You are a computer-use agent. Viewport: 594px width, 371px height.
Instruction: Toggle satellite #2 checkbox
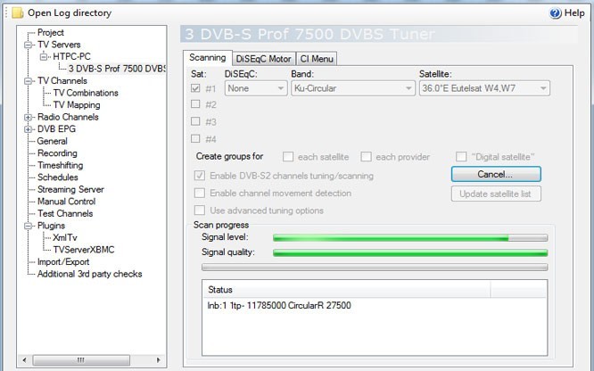point(195,105)
